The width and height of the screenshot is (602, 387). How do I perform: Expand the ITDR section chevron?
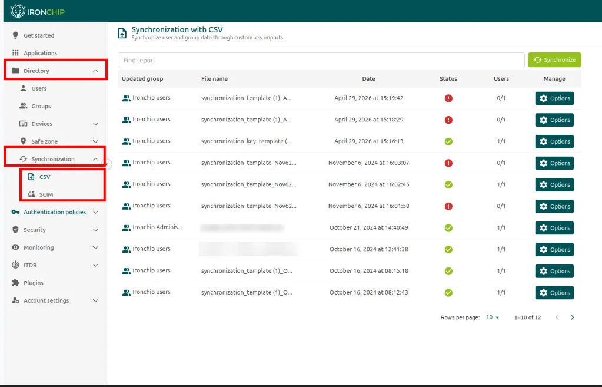(95, 265)
